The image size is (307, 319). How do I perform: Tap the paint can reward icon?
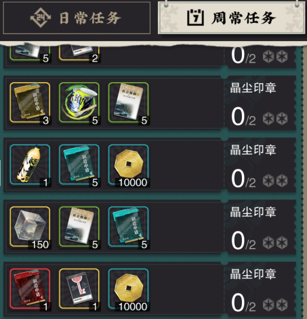79,103
